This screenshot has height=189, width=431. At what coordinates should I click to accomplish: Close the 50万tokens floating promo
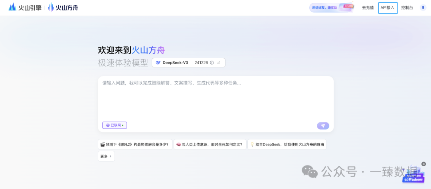pyautogui.click(x=423, y=164)
